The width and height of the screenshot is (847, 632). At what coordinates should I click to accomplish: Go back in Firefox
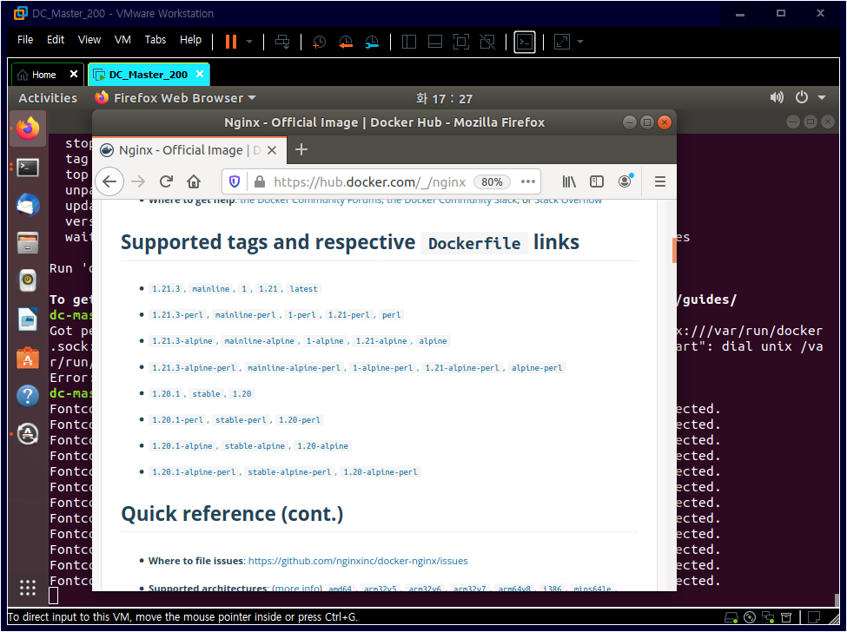109,182
